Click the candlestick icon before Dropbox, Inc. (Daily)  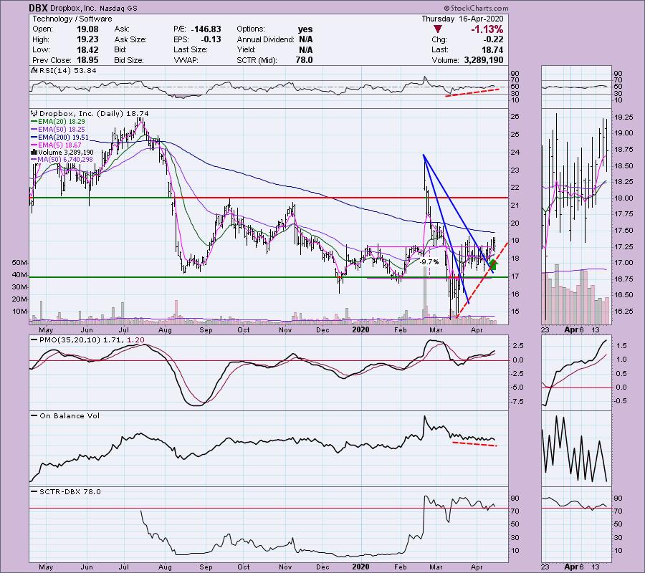tap(34, 113)
